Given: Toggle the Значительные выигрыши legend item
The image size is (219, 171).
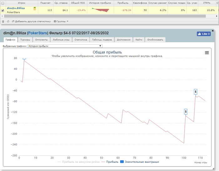Looking at the screenshot, I should pos(140,162).
